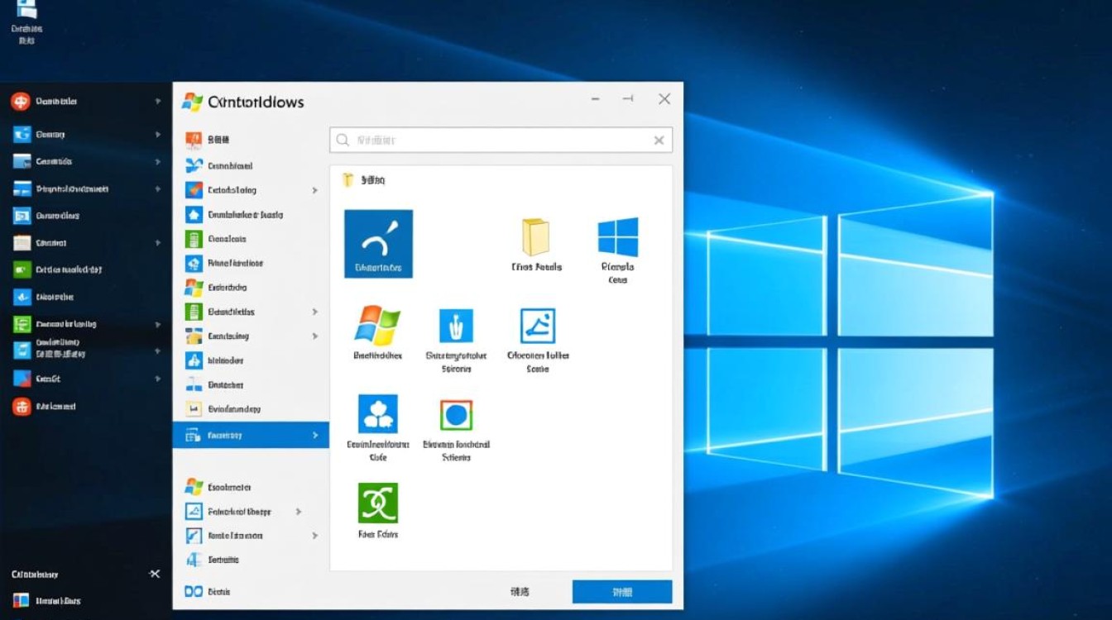Click the small folder icon above the icon grid
This screenshot has width=1112, height=620.
(x=348, y=179)
